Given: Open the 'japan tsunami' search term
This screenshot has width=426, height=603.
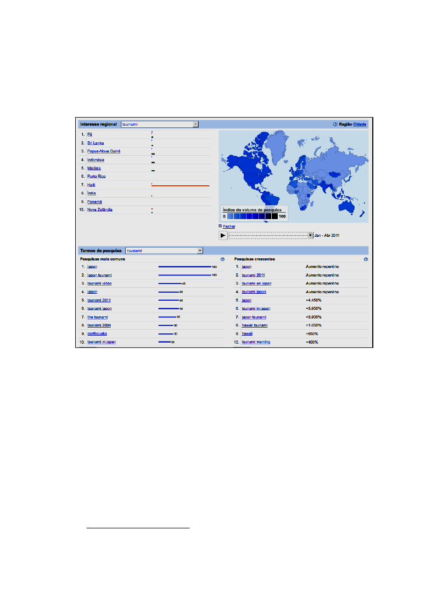Looking at the screenshot, I should coord(99,275).
